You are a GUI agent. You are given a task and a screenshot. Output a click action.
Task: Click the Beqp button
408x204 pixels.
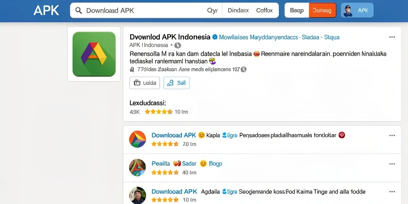(296, 10)
